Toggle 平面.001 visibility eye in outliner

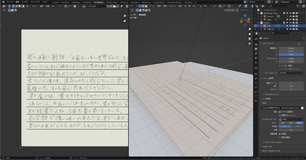[290, 29]
